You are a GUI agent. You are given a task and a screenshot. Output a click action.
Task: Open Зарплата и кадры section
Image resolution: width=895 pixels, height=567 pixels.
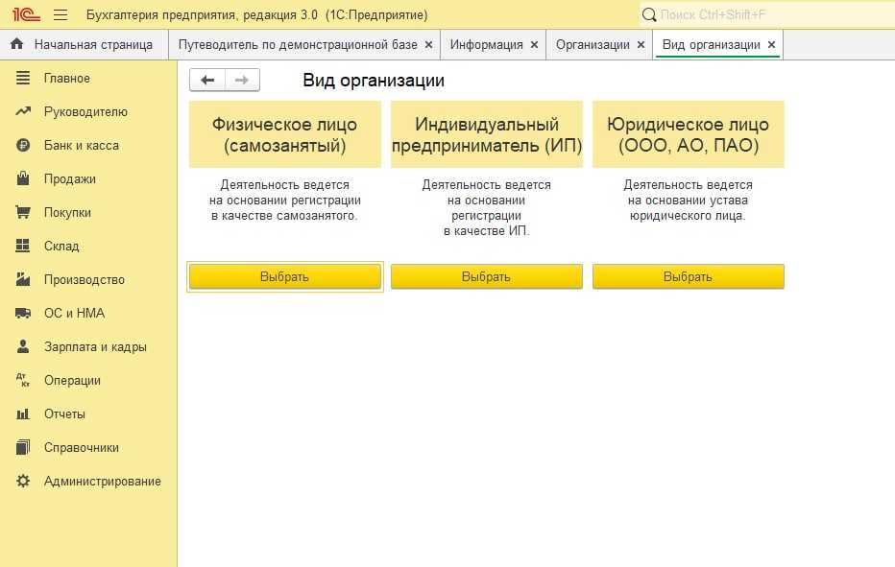click(x=95, y=346)
